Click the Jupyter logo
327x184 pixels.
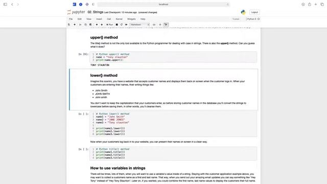[x=76, y=12]
